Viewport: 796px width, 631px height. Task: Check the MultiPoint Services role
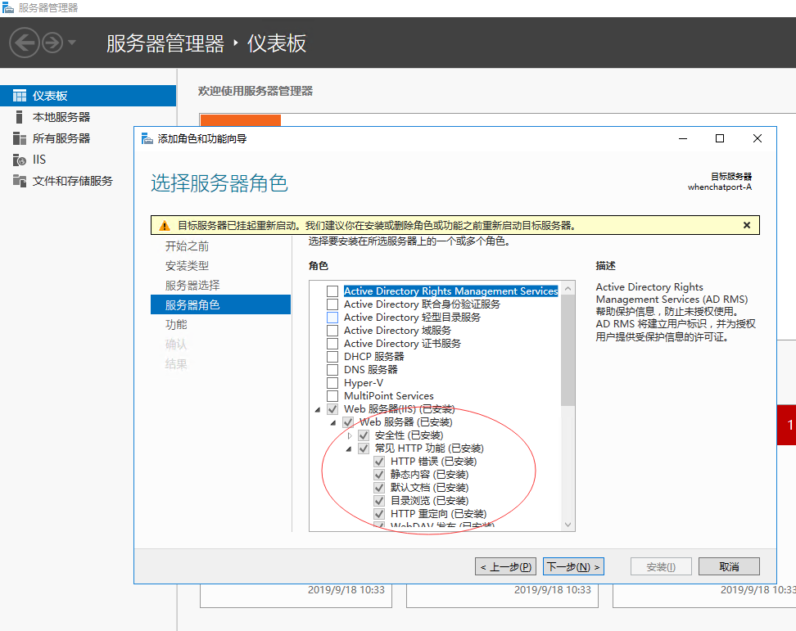(332, 396)
